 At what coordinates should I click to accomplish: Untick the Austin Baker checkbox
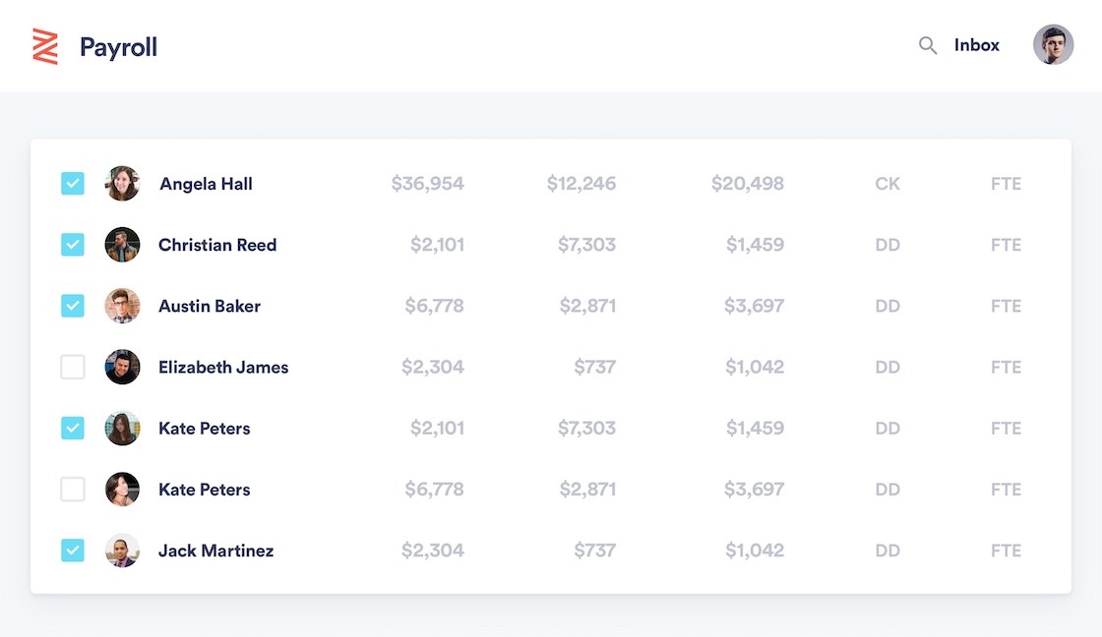pos(73,306)
